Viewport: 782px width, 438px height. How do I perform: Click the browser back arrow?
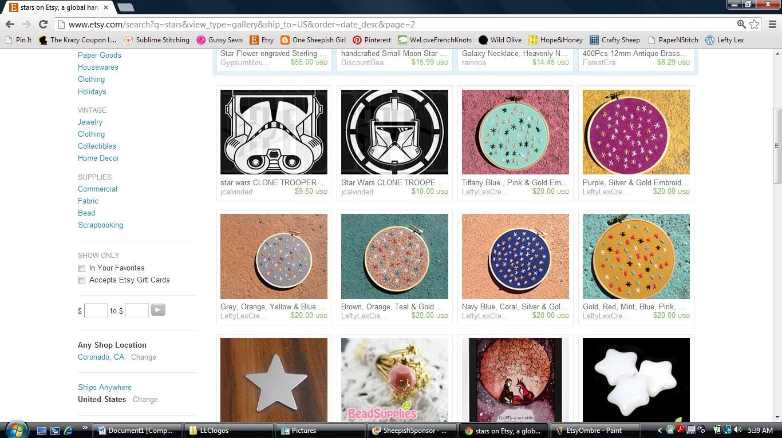[x=10, y=24]
